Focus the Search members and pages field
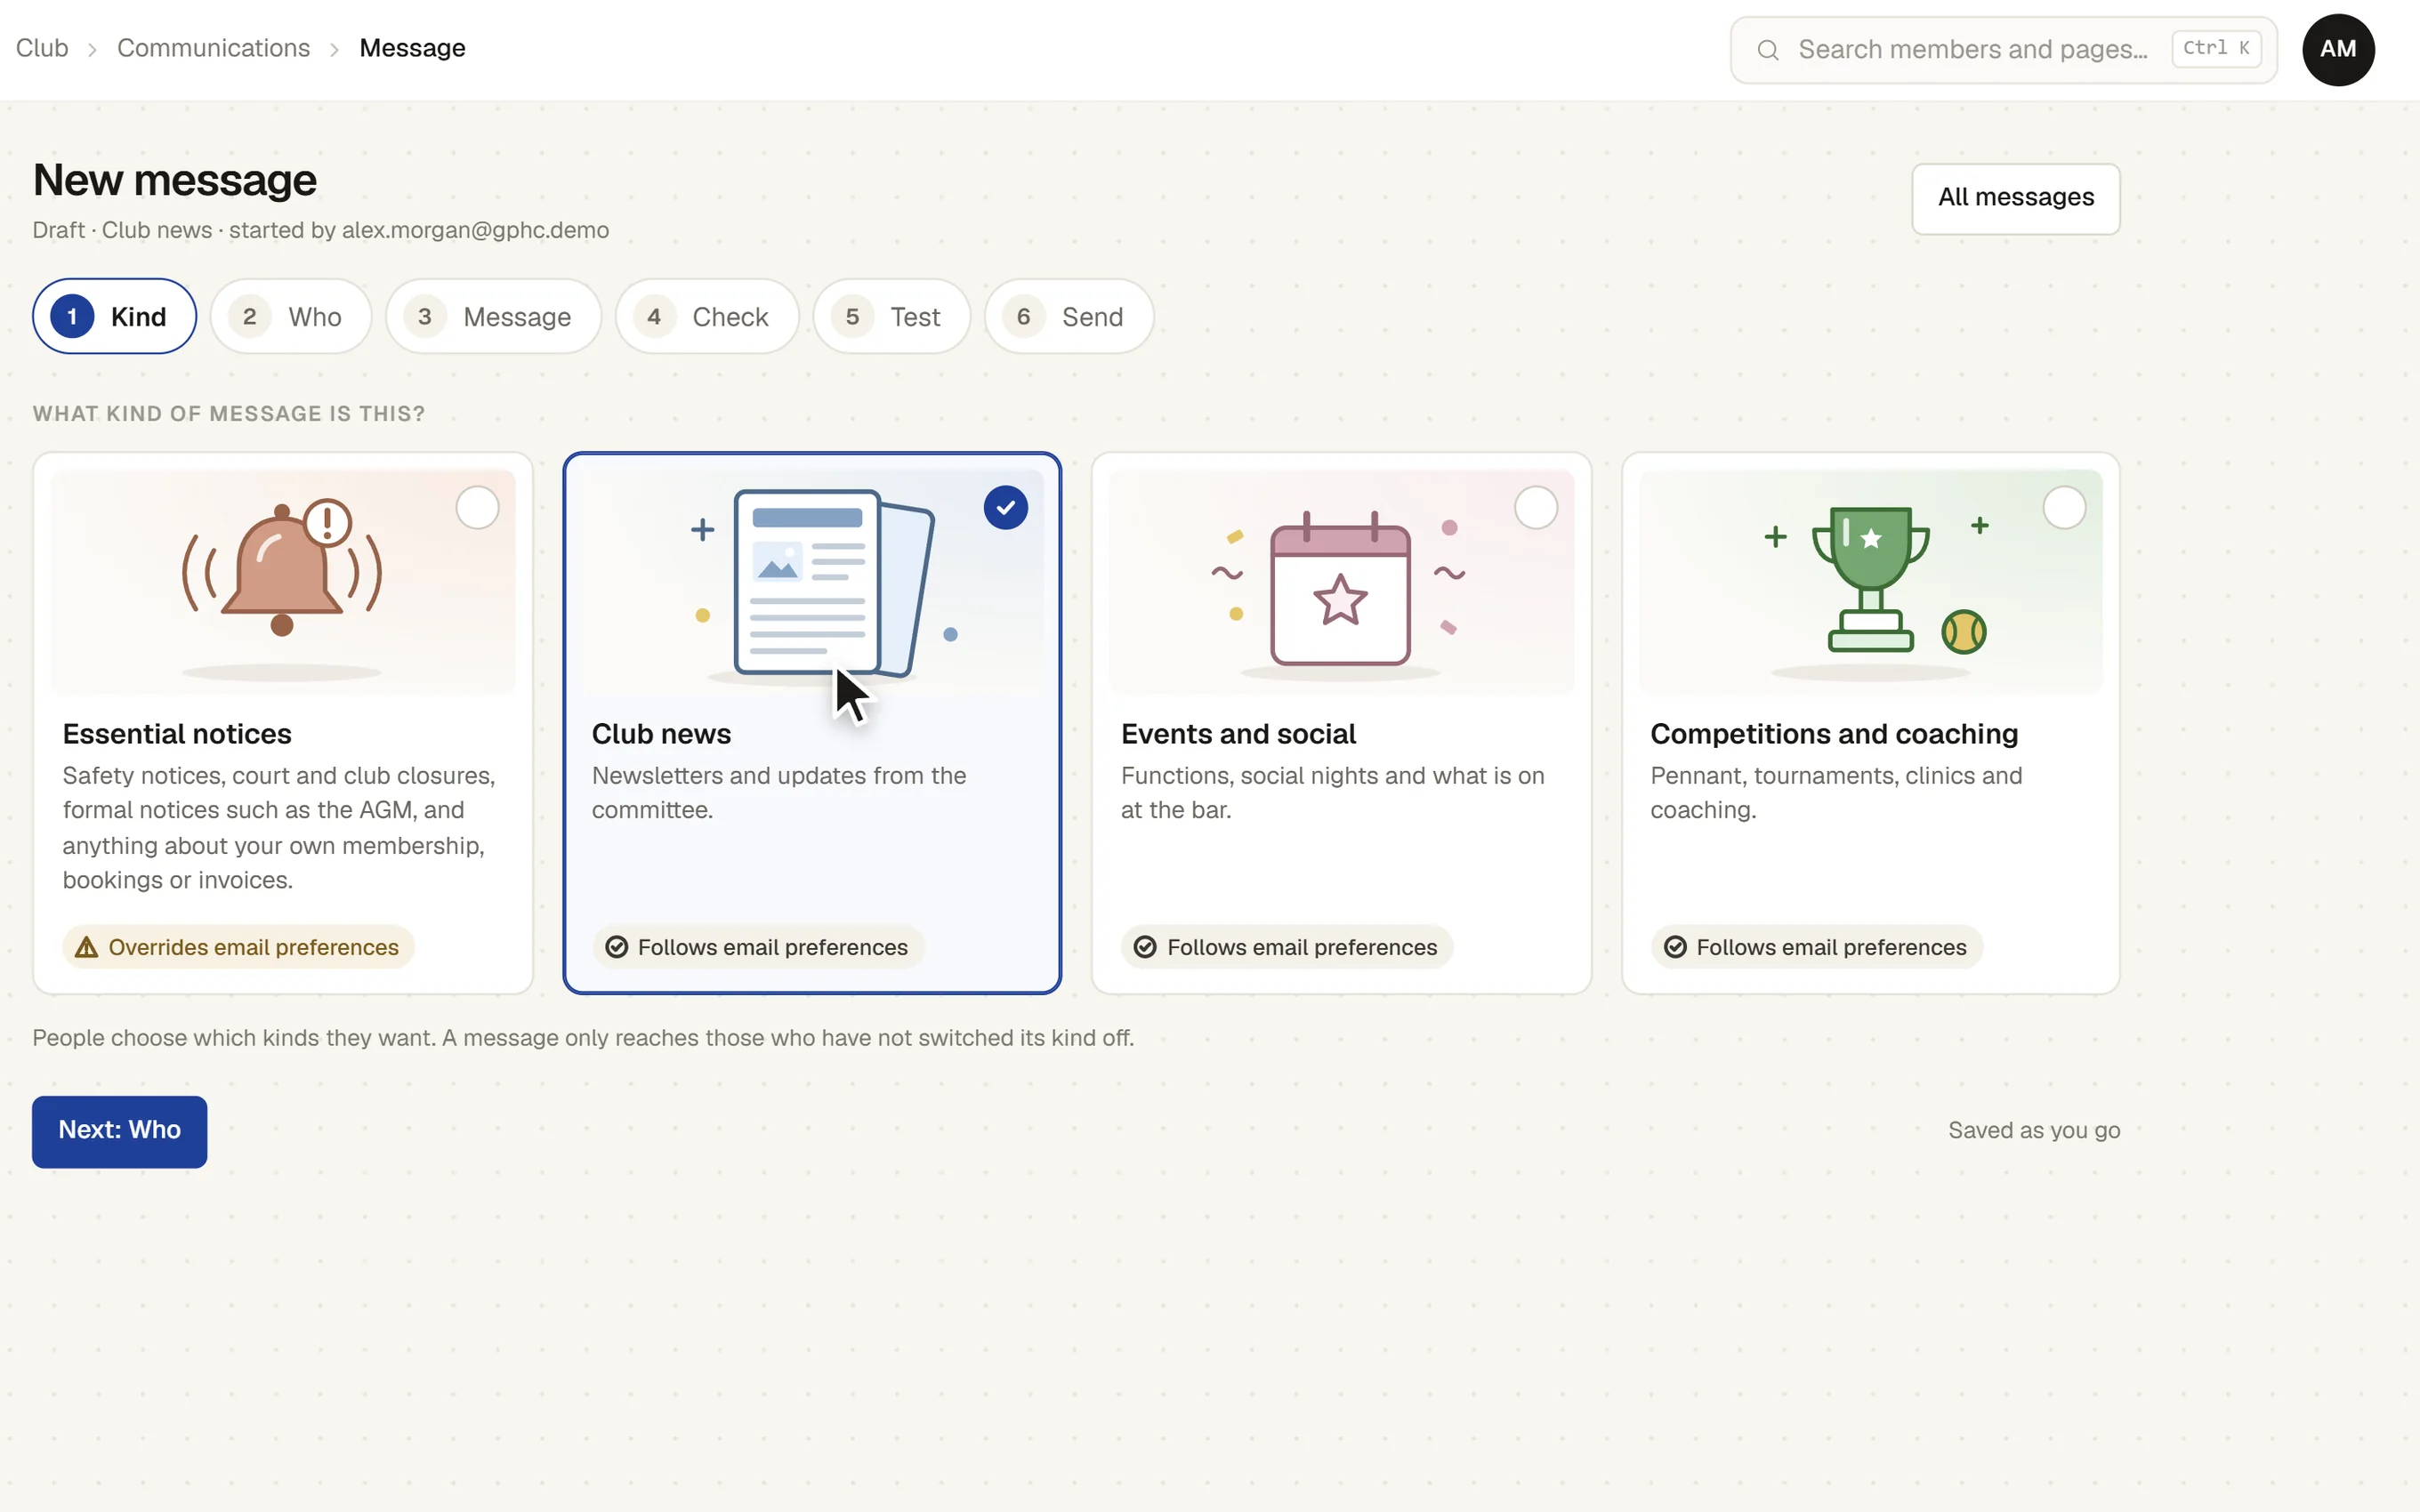This screenshot has width=2420, height=1512. pyautogui.click(x=2004, y=50)
